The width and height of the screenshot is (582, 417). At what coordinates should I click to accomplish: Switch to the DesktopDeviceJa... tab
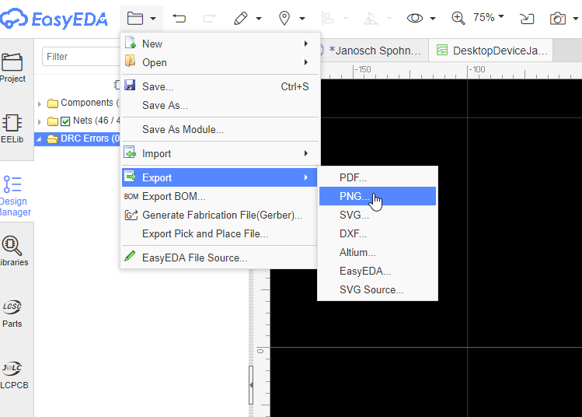point(490,50)
